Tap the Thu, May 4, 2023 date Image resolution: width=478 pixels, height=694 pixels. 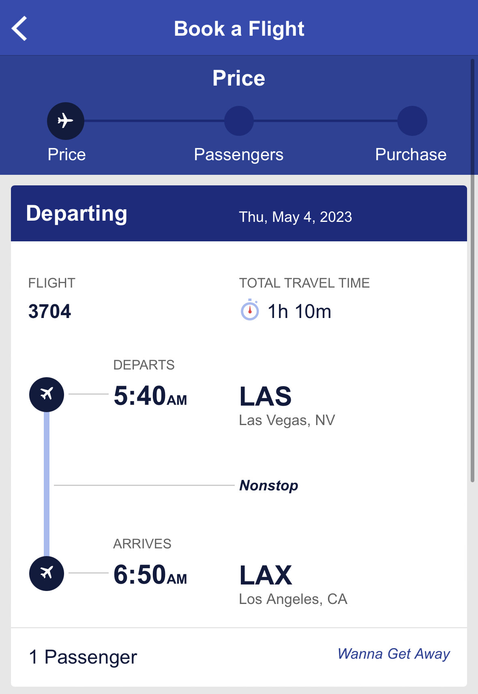(295, 217)
